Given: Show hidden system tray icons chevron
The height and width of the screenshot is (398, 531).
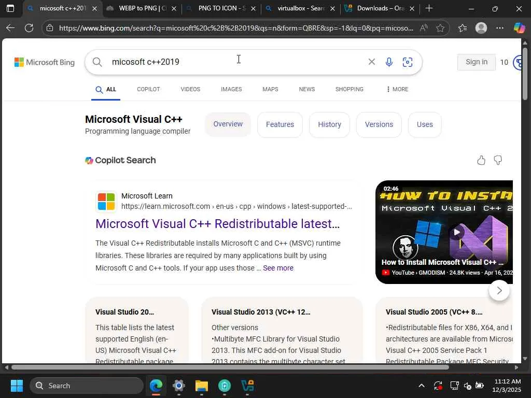Looking at the screenshot, I should pyautogui.click(x=422, y=386).
